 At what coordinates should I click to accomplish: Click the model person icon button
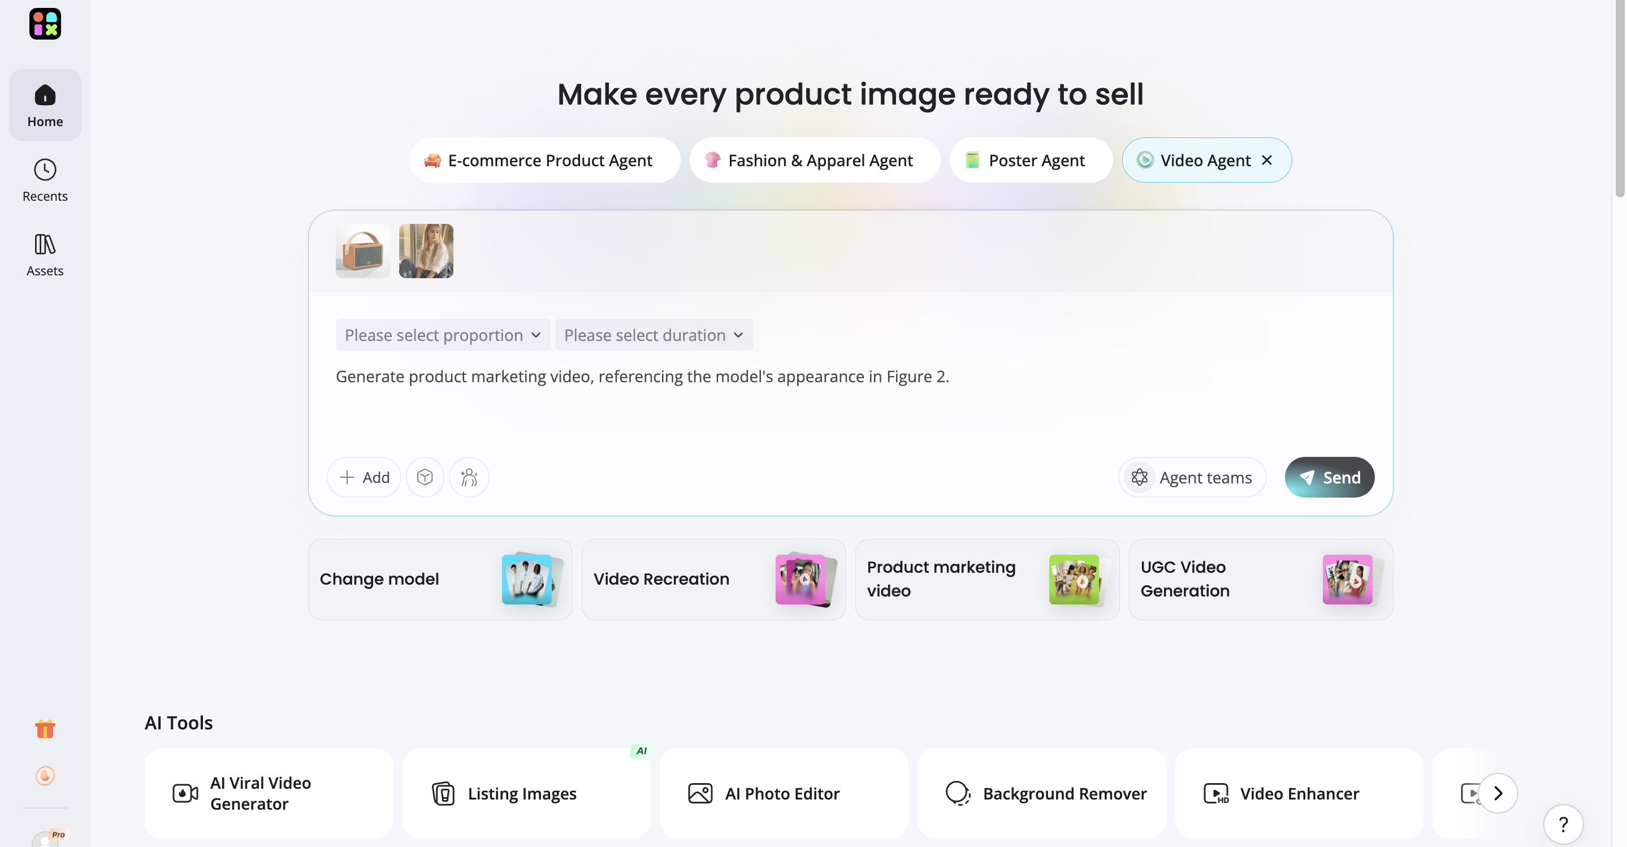click(469, 478)
